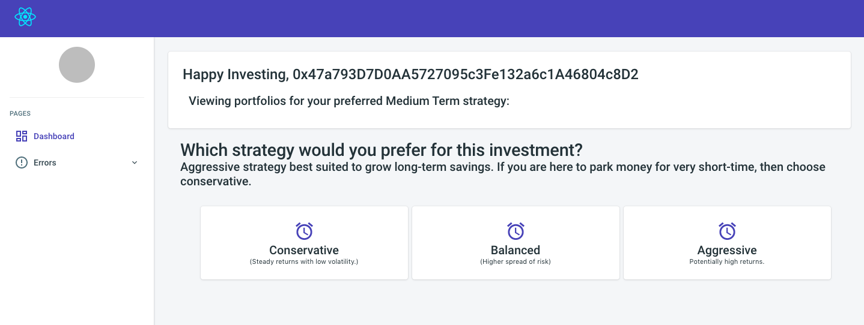Click the alarm clock icon above Aggressive

coord(727,231)
